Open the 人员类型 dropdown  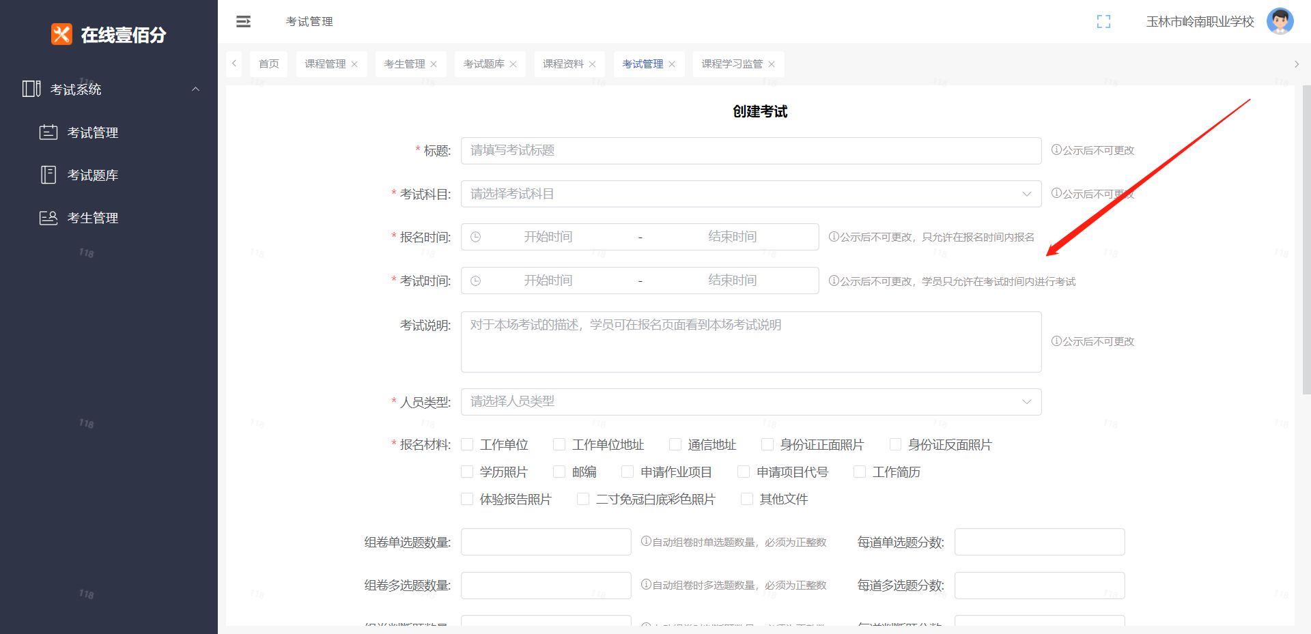751,402
